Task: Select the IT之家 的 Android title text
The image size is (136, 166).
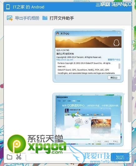Action: point(29,7)
